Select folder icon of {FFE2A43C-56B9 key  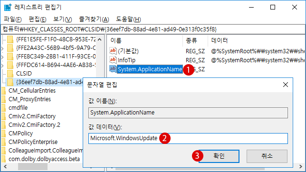click(10, 48)
